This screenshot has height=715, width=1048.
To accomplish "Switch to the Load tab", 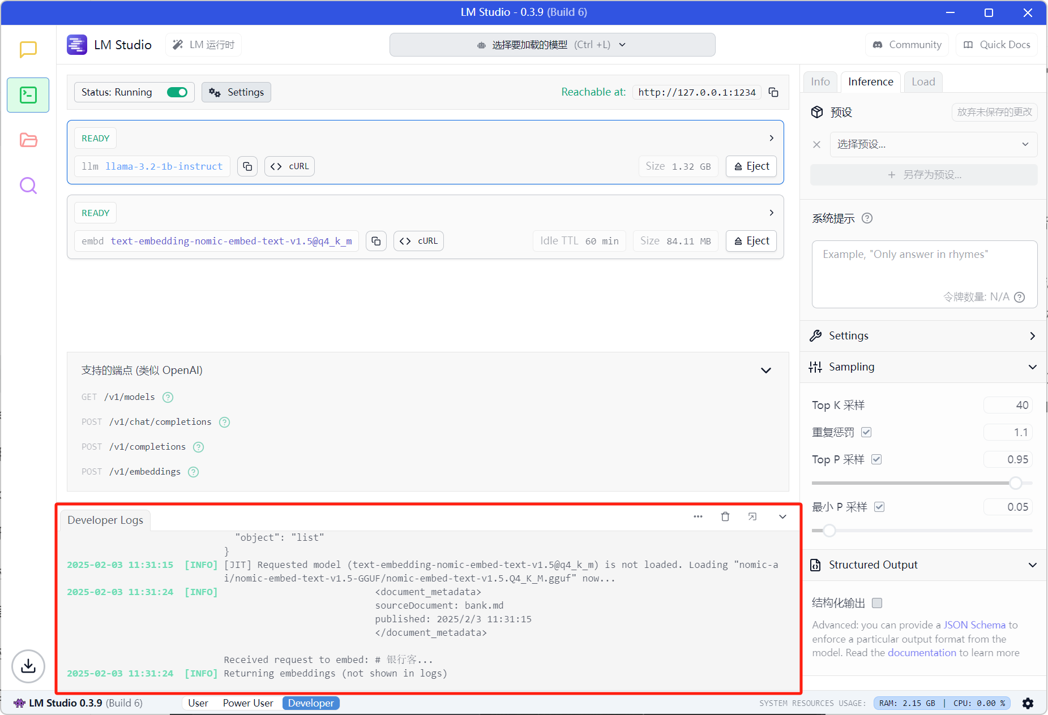I will tap(923, 82).
